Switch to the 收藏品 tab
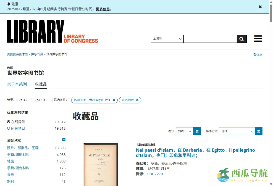The height and width of the screenshot is (186, 273). pos(41,84)
